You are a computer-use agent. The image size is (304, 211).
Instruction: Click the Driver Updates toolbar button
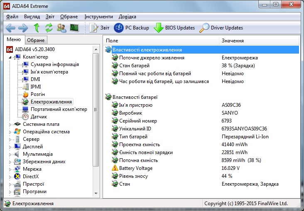(x=221, y=28)
